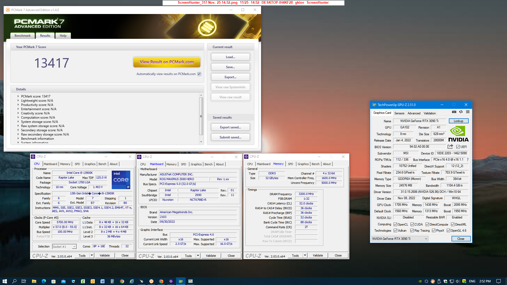507x285 pixels.
Task: Open Word from the taskbar
Action: (x=103, y=281)
